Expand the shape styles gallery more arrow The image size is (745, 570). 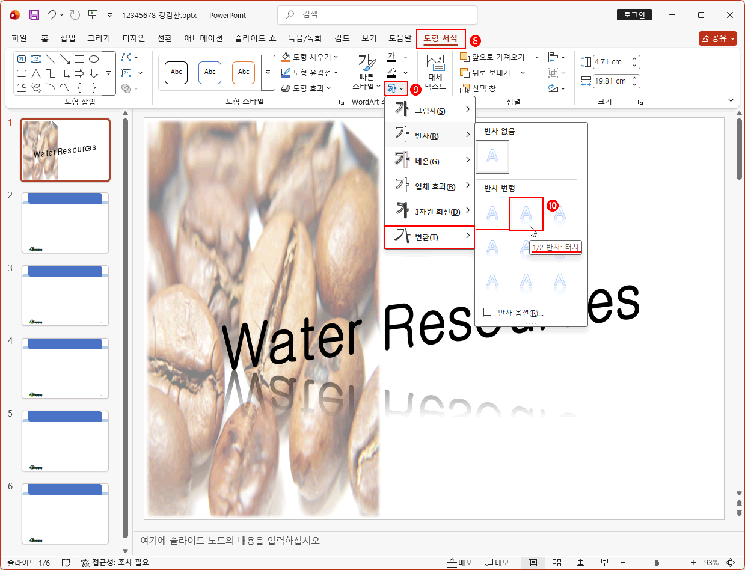268,73
